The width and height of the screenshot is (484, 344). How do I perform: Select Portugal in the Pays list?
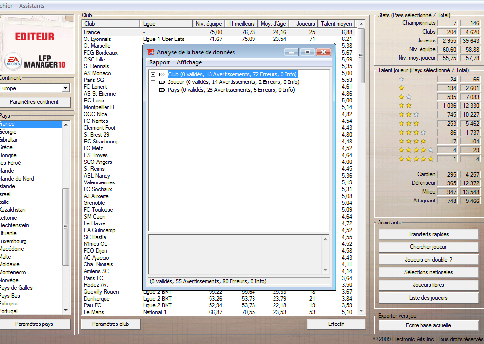tap(31, 311)
